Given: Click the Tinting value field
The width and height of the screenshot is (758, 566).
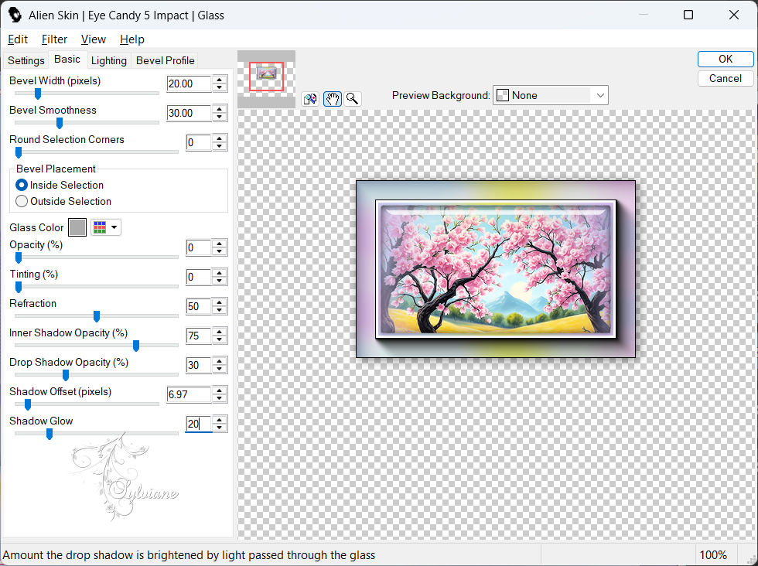Looking at the screenshot, I should click(x=199, y=277).
